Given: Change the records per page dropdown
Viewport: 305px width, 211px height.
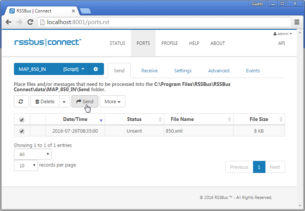Looking at the screenshot, I should pyautogui.click(x=26, y=165).
